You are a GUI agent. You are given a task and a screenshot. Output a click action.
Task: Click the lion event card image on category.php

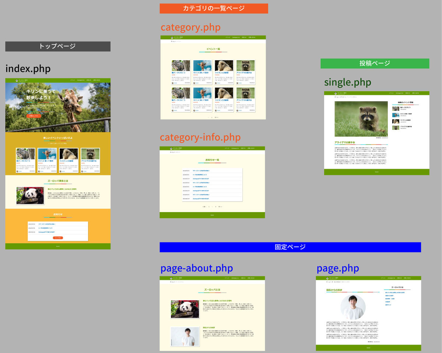tap(223, 65)
